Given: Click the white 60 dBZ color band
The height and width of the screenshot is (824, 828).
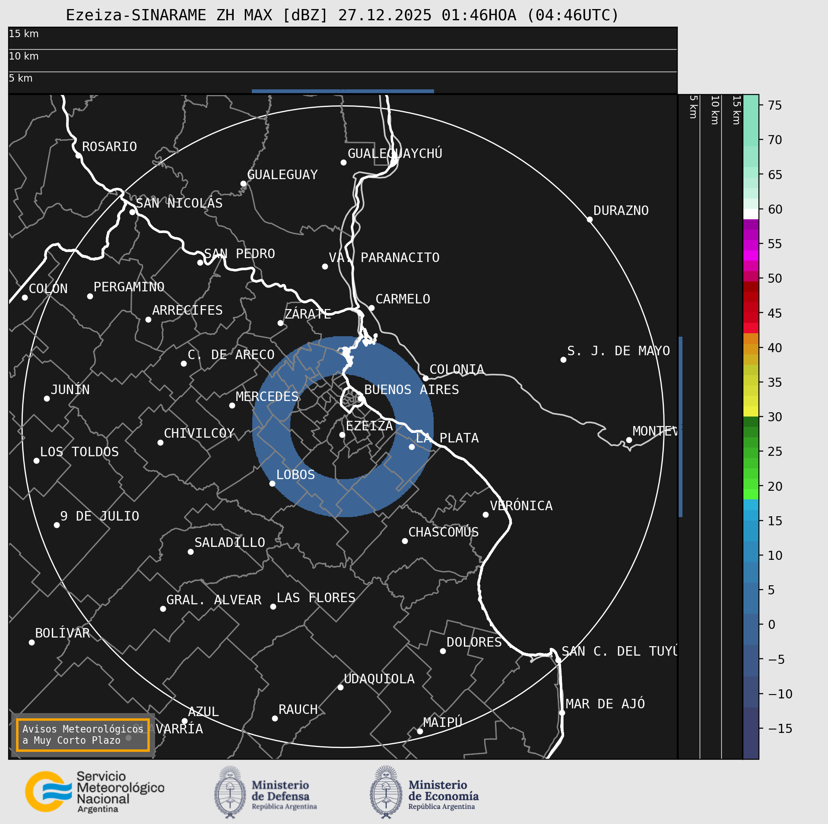Looking at the screenshot, I should pyautogui.click(x=751, y=214).
